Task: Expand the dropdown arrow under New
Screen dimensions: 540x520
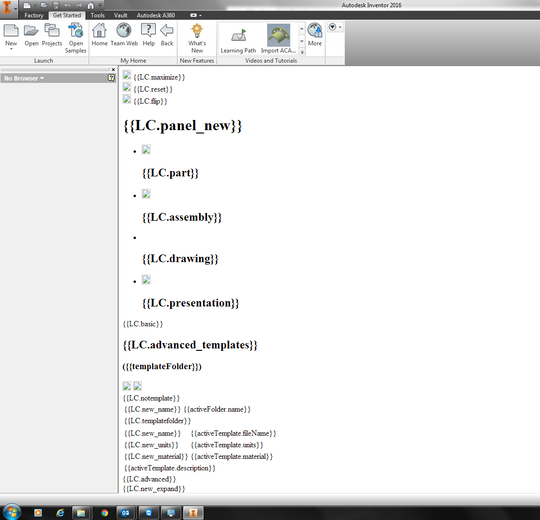Action: 11,49
